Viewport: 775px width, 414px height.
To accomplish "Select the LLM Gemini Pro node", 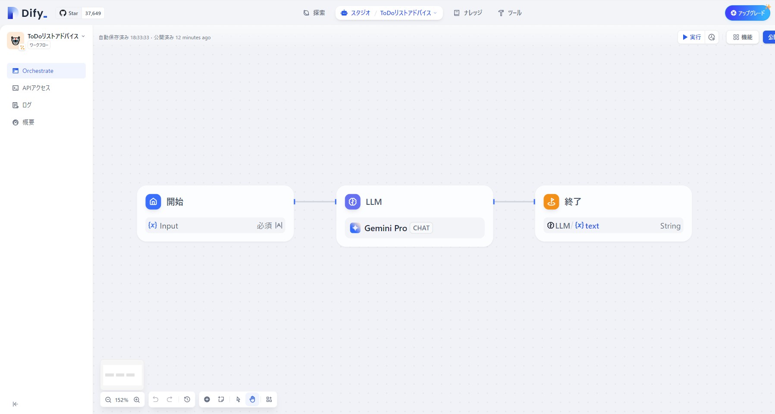I will [414, 216].
